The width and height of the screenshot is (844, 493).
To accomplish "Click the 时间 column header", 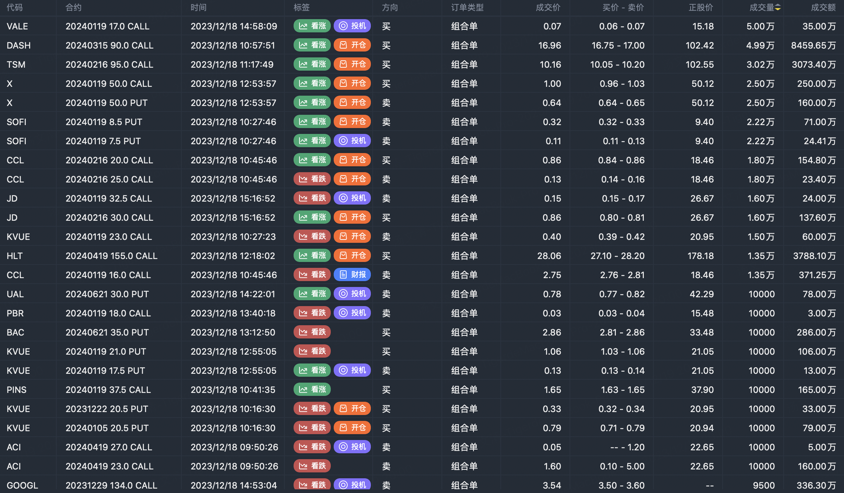I will pyautogui.click(x=198, y=8).
